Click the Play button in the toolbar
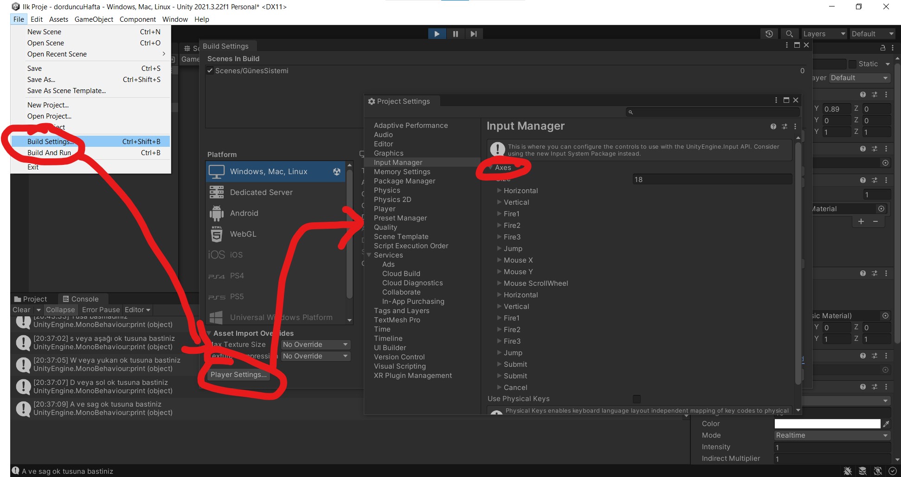Screen dimensions: 901x477 coord(437,34)
